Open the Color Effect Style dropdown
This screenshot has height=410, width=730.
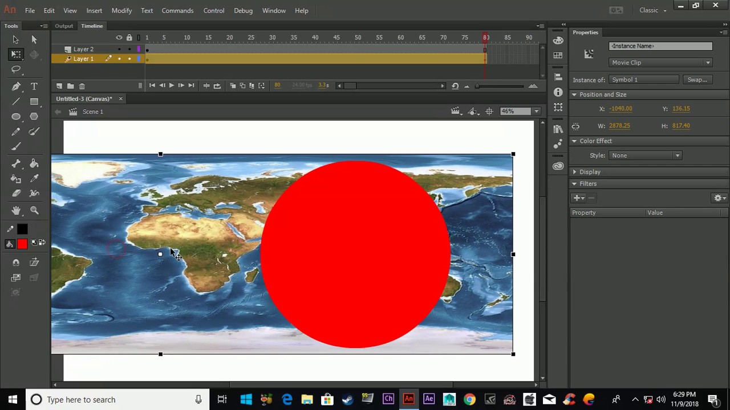tap(644, 155)
